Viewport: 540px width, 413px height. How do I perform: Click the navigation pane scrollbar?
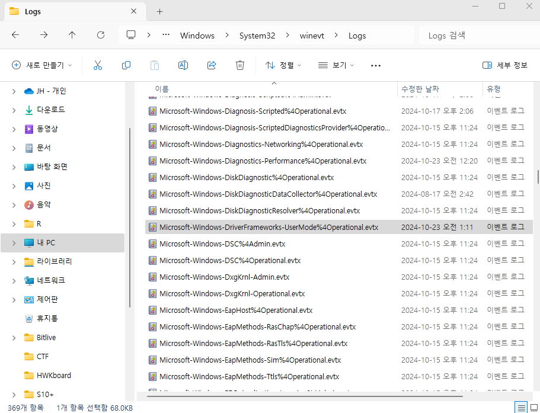tap(130, 218)
